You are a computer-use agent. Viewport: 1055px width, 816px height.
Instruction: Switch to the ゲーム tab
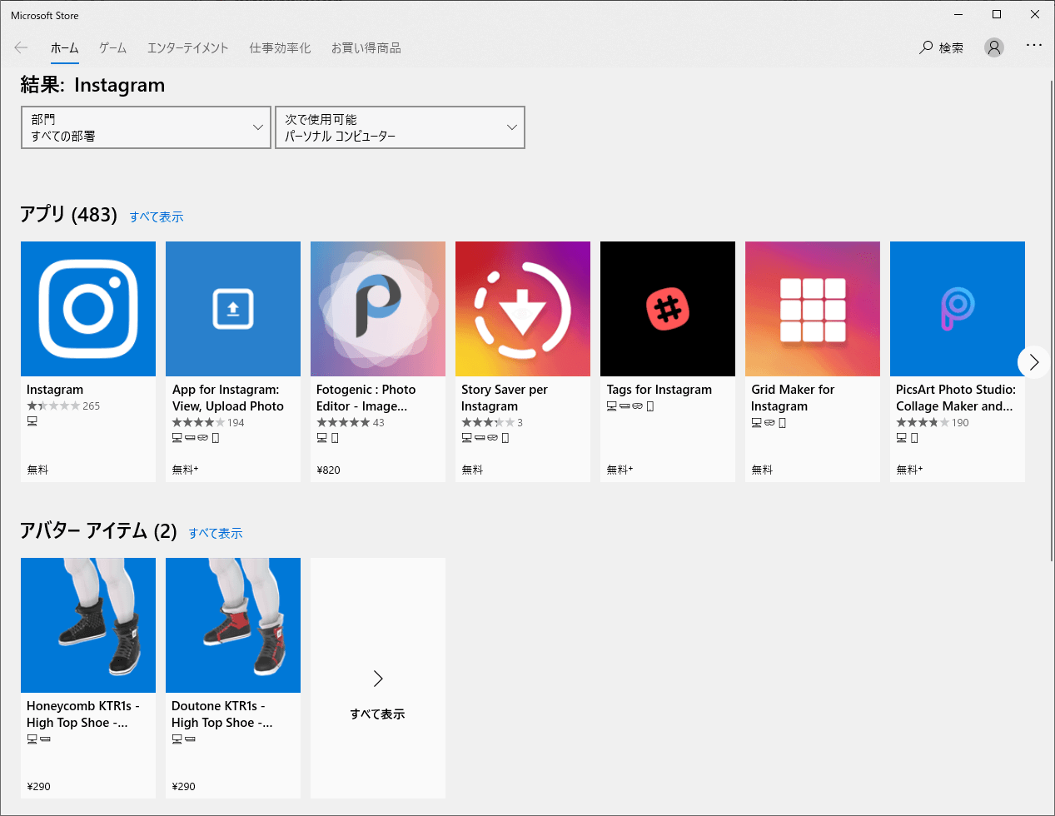coord(112,47)
